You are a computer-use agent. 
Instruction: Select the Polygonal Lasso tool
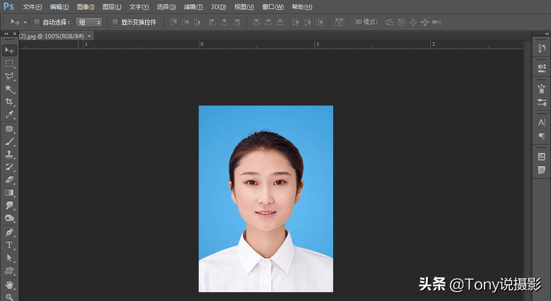[x=9, y=76]
